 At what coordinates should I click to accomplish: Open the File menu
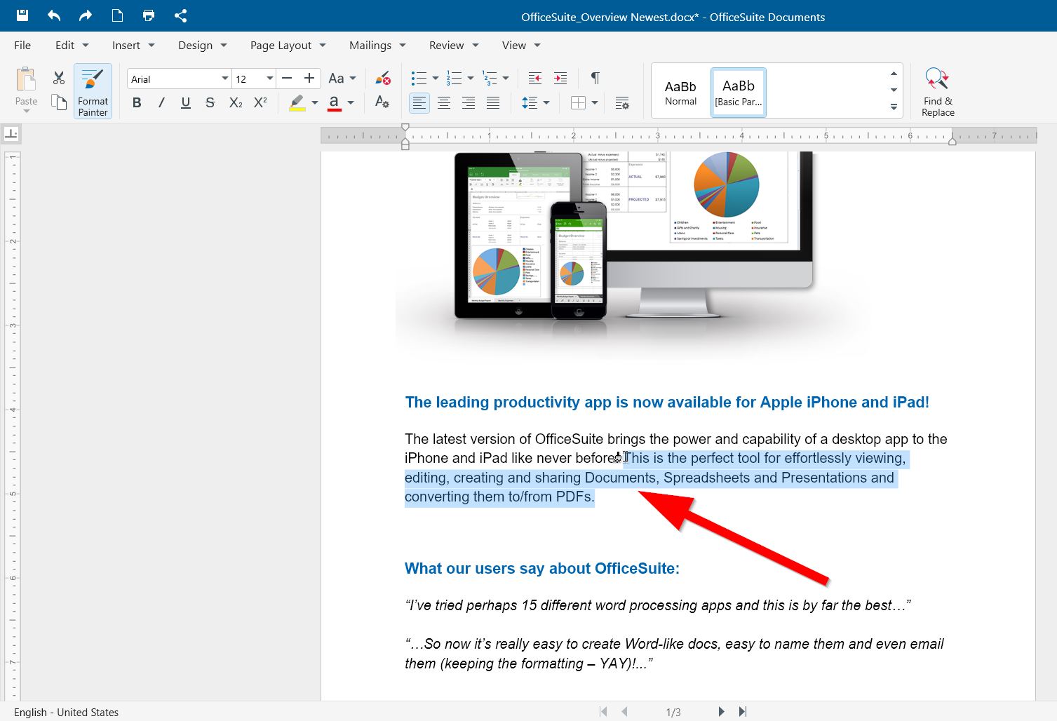point(22,45)
